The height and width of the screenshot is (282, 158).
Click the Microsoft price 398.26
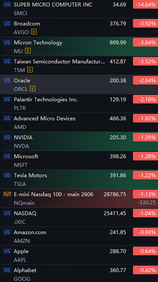tap(118, 156)
